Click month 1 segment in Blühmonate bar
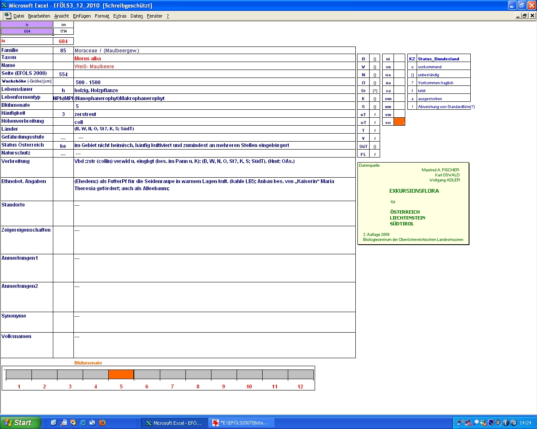The height and width of the screenshot is (429, 537). 19,375
